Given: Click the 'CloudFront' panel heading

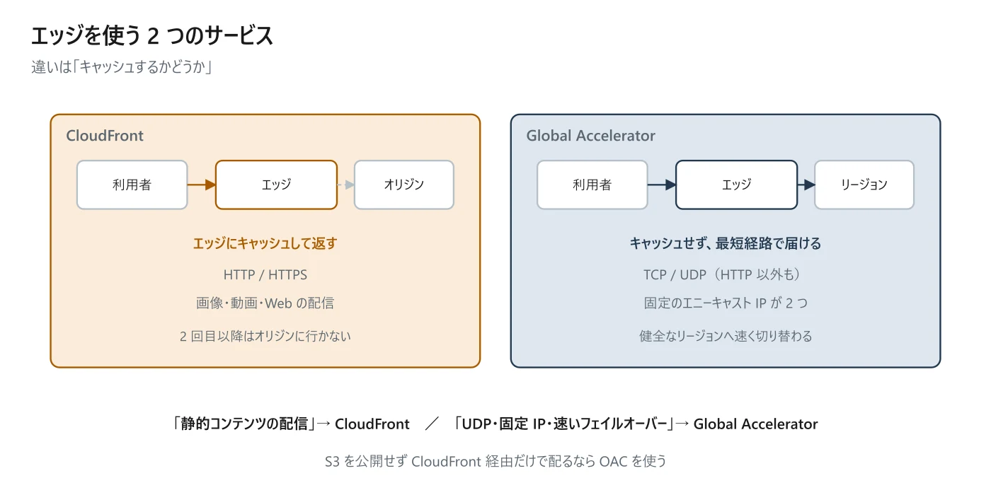Looking at the screenshot, I should tap(105, 136).
